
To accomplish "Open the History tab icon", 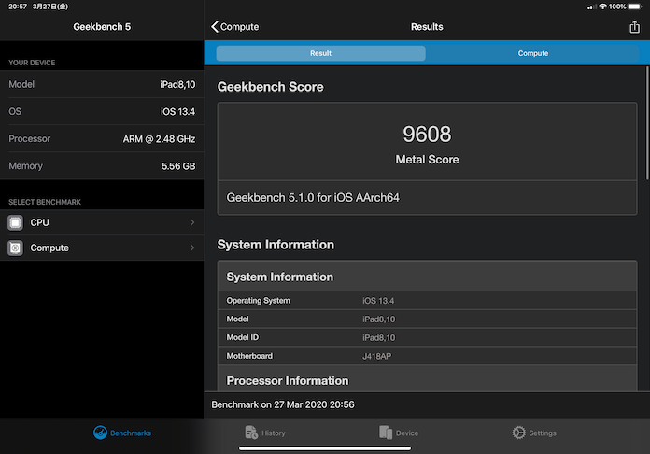I will tap(251, 433).
